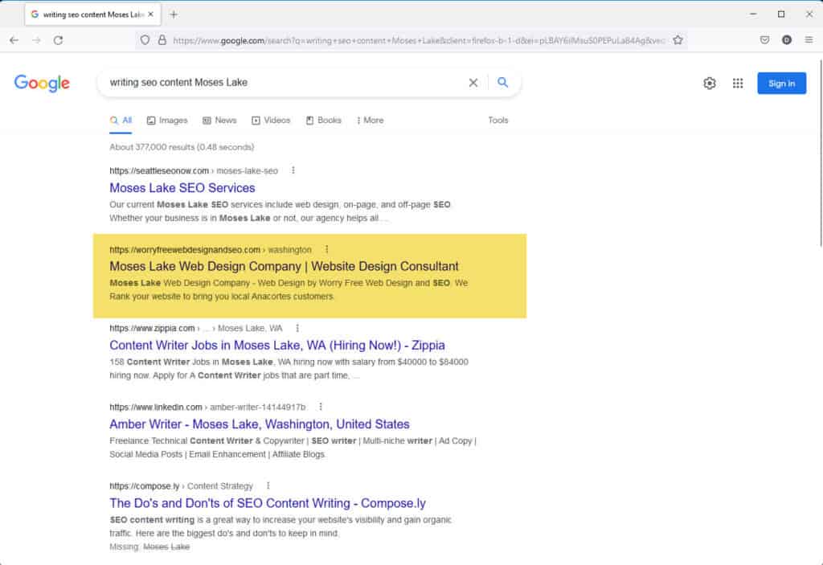Open Firefox hamburger application menu
This screenshot has height=565, width=823.
click(x=809, y=40)
